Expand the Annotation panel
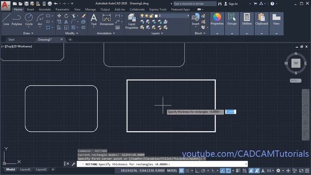The height and width of the screenshot is (175, 311). point(106,34)
